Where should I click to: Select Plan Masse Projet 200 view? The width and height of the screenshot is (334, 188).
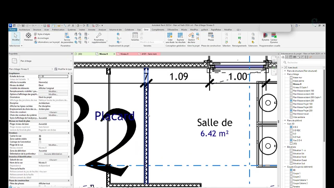click(x=303, y=107)
